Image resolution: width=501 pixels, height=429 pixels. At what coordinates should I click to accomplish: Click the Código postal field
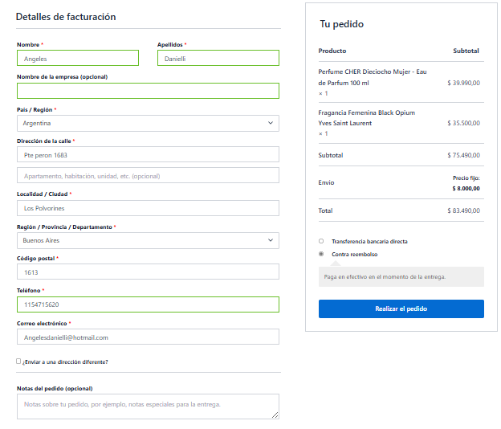(x=148, y=272)
